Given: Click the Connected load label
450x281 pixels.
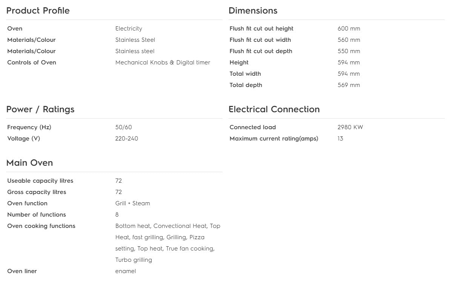Looking at the screenshot, I should click(253, 127).
